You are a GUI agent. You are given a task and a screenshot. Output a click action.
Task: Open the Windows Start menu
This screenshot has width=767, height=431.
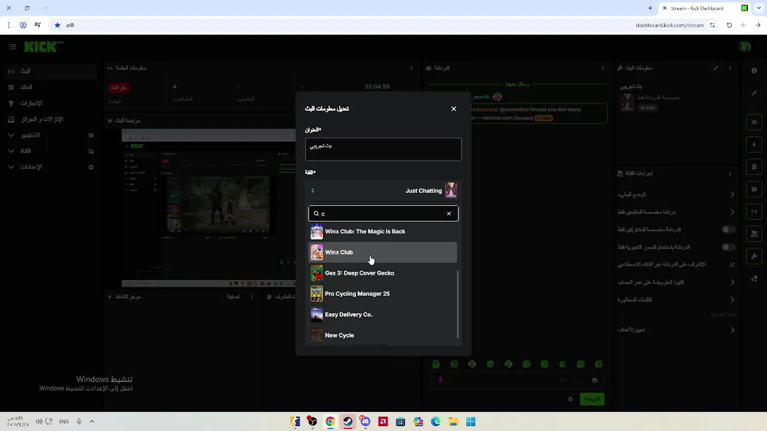[x=471, y=421]
